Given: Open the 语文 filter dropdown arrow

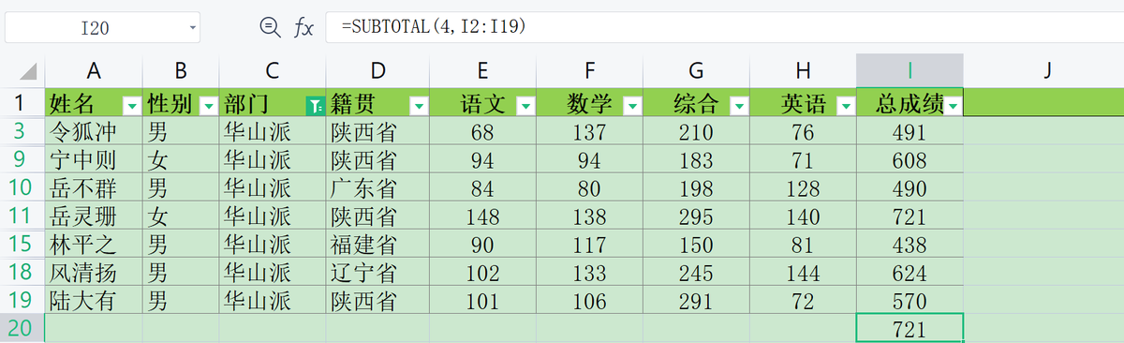Looking at the screenshot, I should point(525,106).
